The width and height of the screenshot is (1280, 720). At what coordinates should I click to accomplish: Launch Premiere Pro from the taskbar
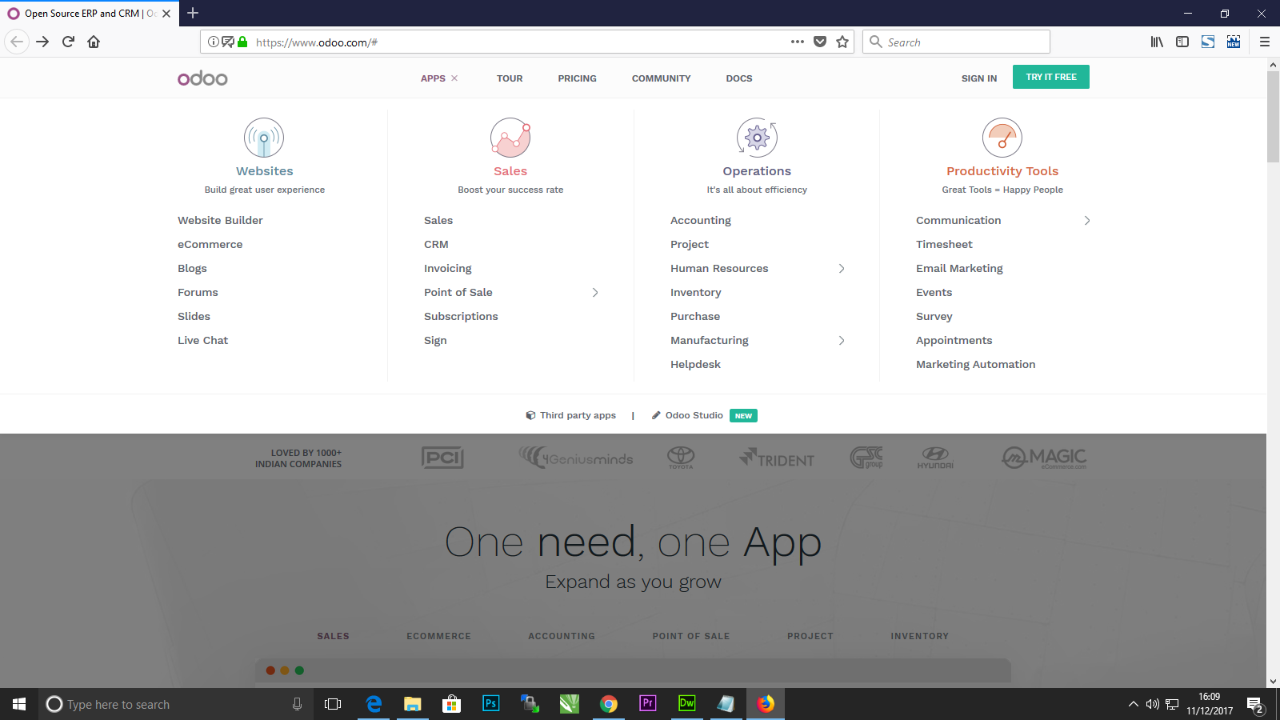[x=648, y=704]
